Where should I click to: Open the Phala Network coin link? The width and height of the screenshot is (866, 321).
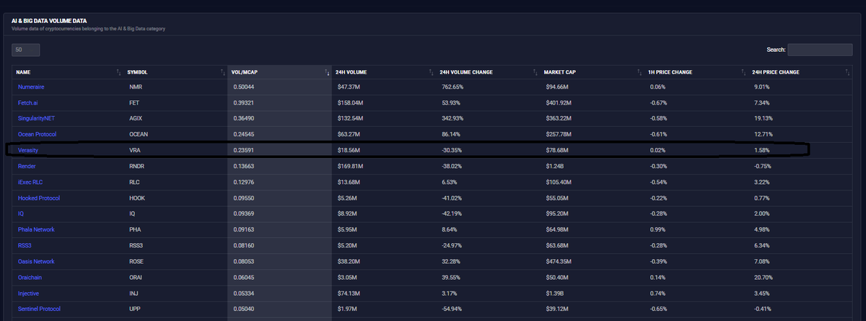coord(36,229)
